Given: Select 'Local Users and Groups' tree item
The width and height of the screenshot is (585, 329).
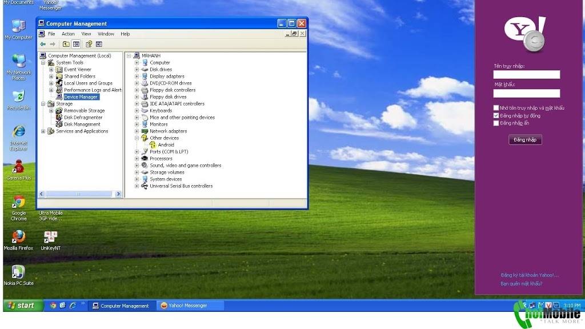Looking at the screenshot, I should [x=88, y=83].
